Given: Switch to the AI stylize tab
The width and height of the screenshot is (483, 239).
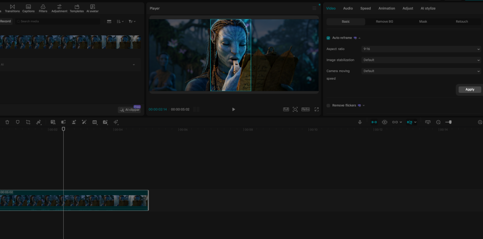Looking at the screenshot, I should point(428,8).
